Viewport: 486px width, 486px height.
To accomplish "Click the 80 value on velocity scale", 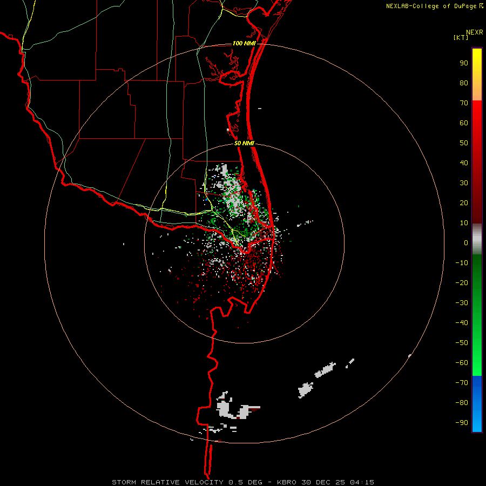I will click(x=464, y=83).
